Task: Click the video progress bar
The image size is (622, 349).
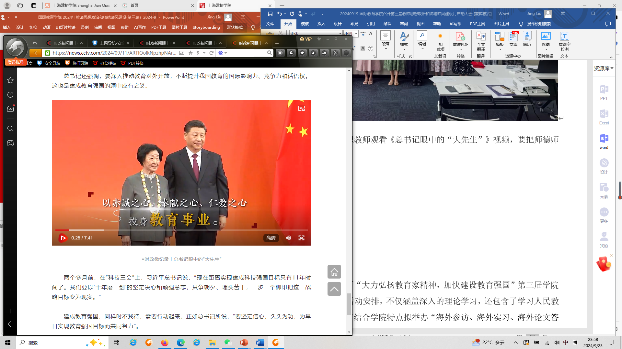Action: pyautogui.click(x=181, y=230)
